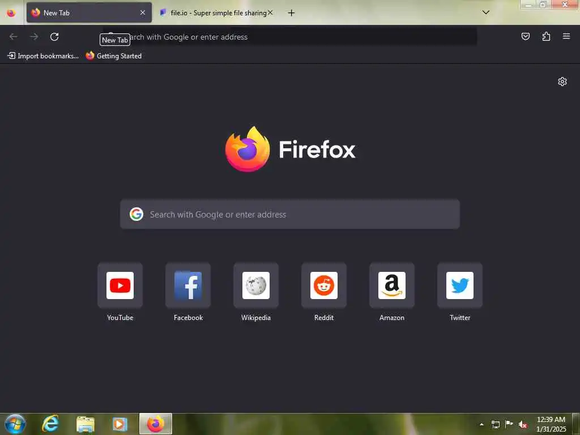Expand the list all tabs chevron

tap(486, 12)
